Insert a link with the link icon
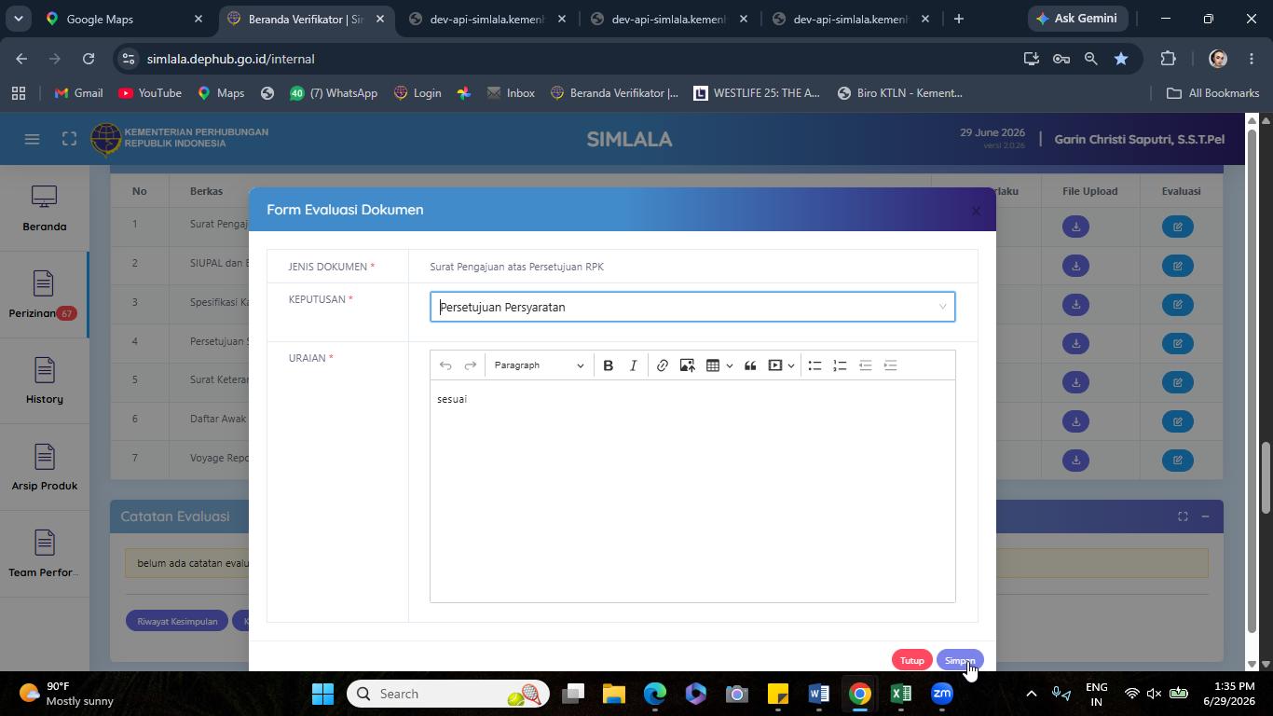 click(663, 365)
